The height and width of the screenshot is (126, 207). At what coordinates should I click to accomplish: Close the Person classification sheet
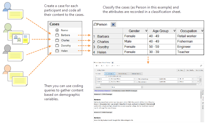[x=113, y=25]
